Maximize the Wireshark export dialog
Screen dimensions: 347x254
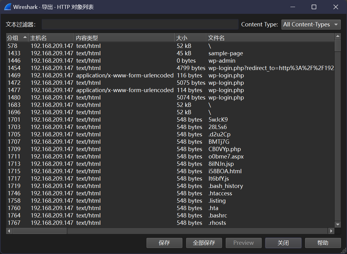(314, 7)
